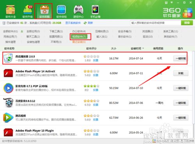Select the 全部应用(0) category
This screenshot has width=195, height=144.
[x=33, y=32]
